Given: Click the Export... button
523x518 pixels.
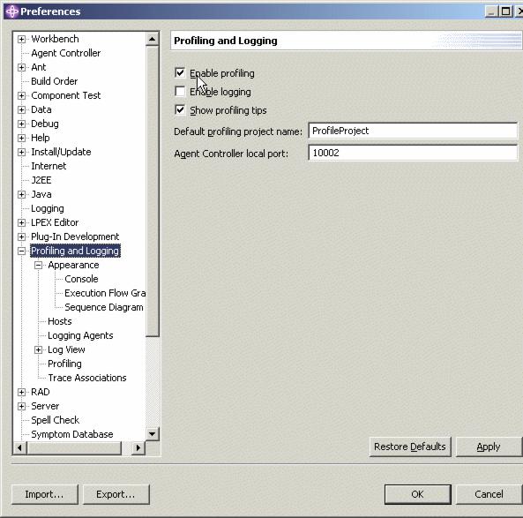Looking at the screenshot, I should (x=116, y=494).
